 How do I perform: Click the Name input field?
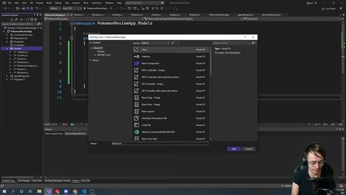click(x=160, y=144)
